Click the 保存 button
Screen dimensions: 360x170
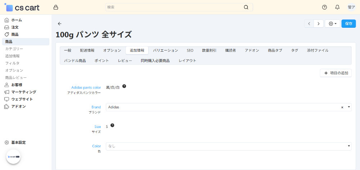[348, 24]
